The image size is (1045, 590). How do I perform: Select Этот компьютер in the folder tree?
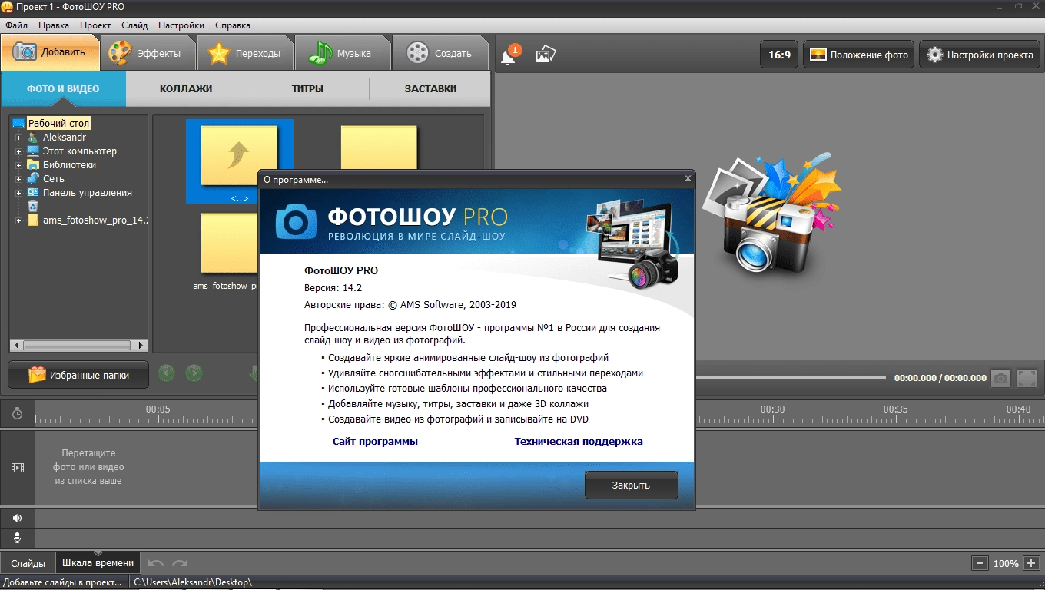click(79, 151)
